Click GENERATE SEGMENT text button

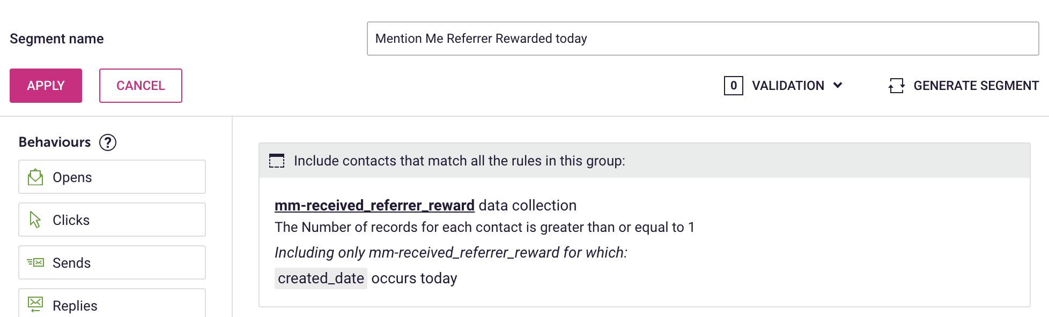(x=976, y=86)
